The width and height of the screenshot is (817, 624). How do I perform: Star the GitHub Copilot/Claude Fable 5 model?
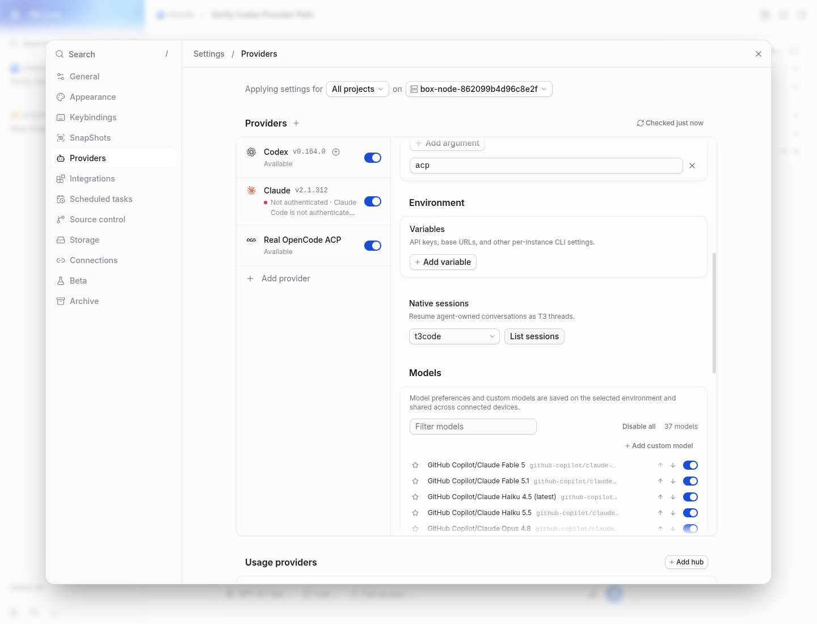(415, 465)
